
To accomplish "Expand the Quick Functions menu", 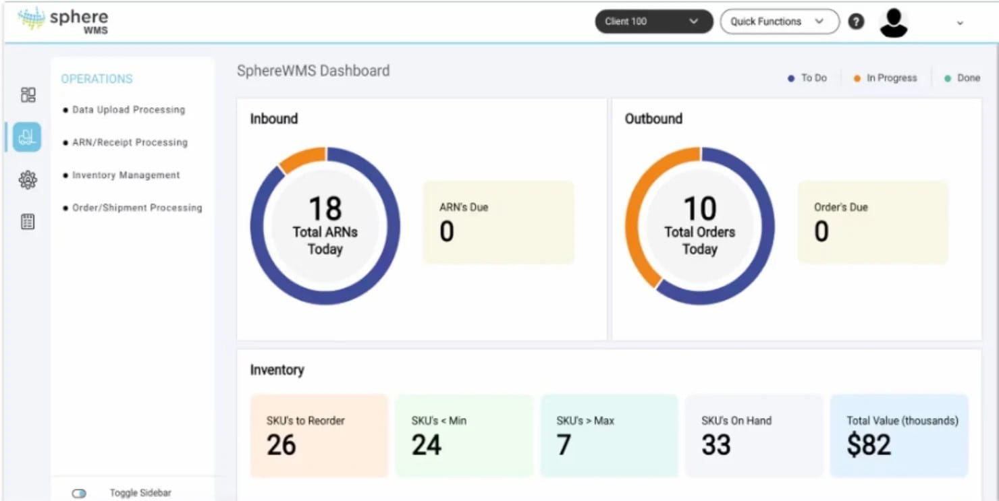I will pyautogui.click(x=779, y=21).
